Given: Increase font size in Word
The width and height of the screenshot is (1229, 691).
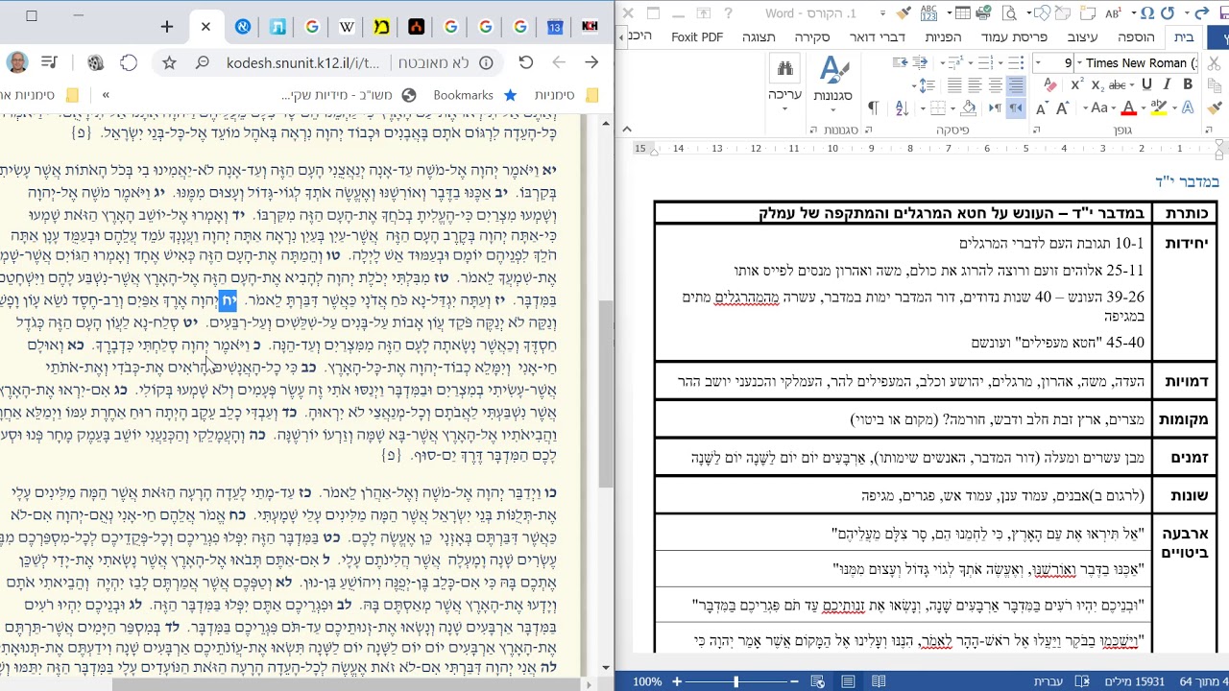Looking at the screenshot, I should point(1062,107).
